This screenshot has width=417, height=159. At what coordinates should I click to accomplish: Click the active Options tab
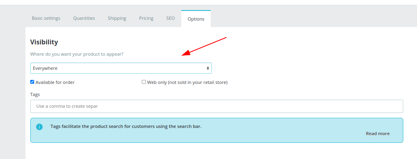tap(196, 19)
